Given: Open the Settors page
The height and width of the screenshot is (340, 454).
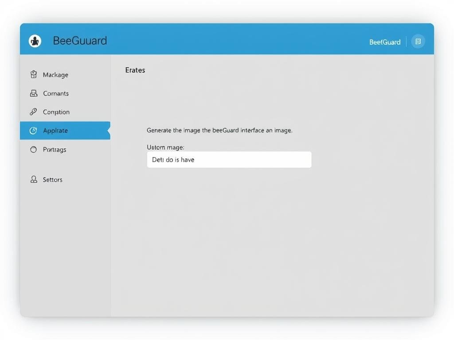Looking at the screenshot, I should tap(52, 180).
